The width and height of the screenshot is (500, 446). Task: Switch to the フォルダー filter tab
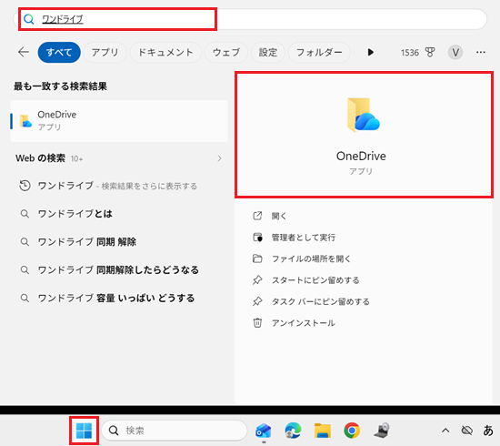tap(319, 52)
